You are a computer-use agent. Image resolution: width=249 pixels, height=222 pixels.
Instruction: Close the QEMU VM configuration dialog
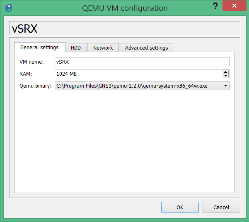(x=234, y=6)
